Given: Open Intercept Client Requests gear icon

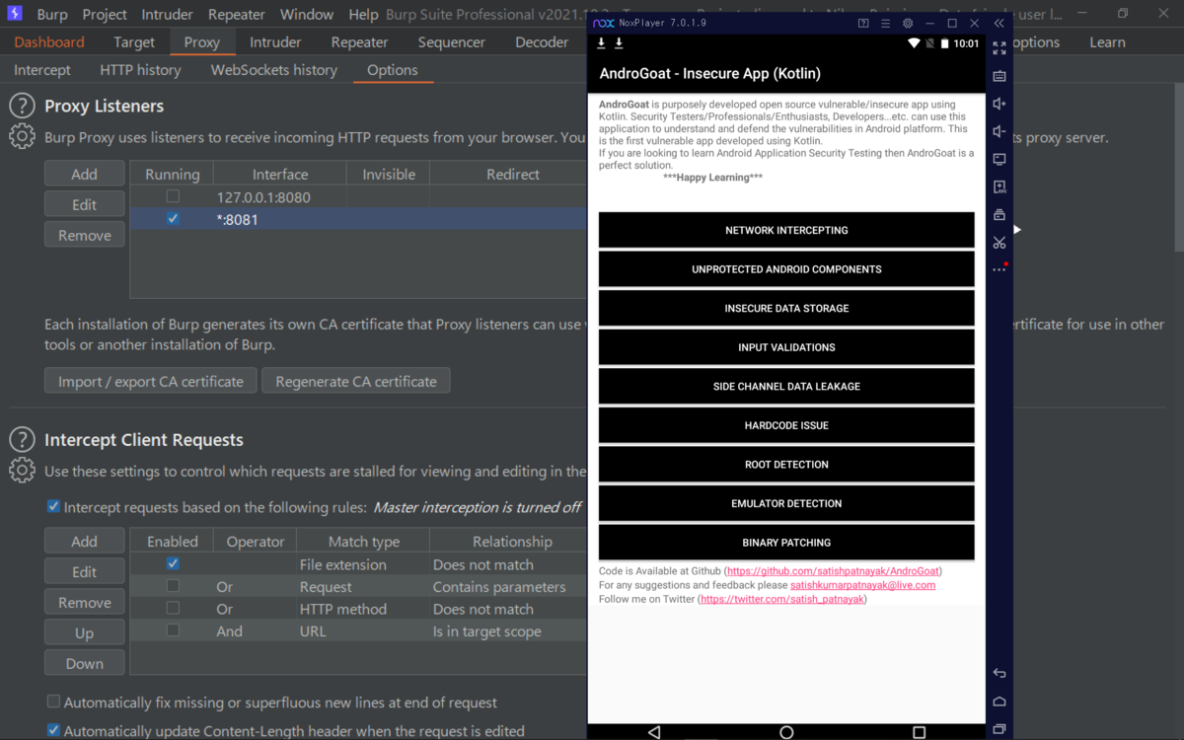Looking at the screenshot, I should [22, 471].
